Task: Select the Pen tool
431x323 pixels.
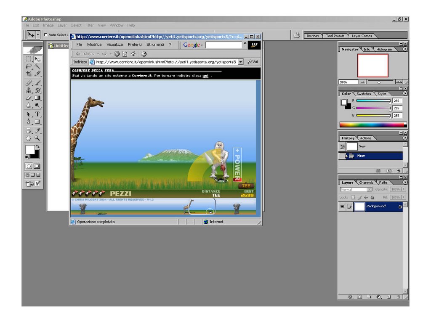Action: click(x=29, y=122)
